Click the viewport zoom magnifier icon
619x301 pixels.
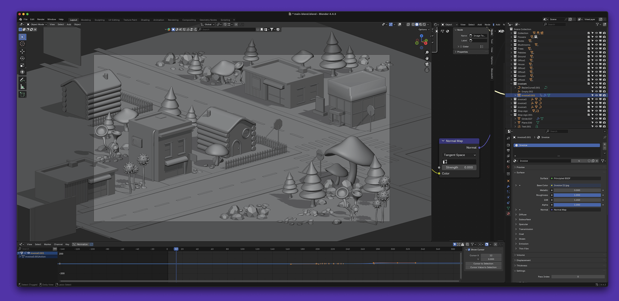tap(427, 53)
